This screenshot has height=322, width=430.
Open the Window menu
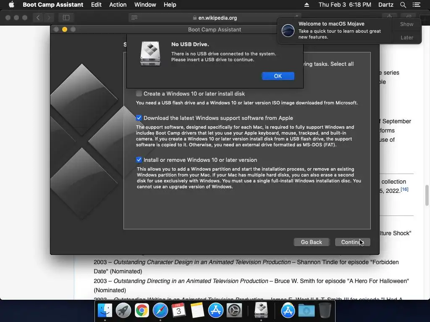tap(145, 5)
